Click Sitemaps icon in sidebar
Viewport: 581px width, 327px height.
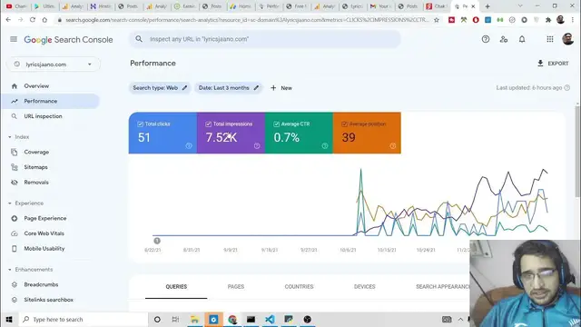(x=15, y=167)
